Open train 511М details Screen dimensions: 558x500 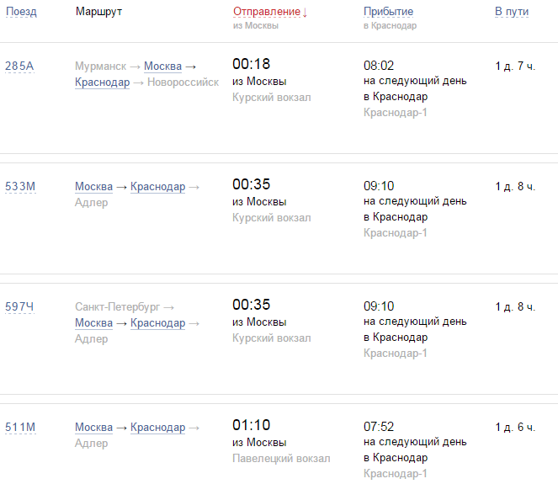click(x=20, y=427)
